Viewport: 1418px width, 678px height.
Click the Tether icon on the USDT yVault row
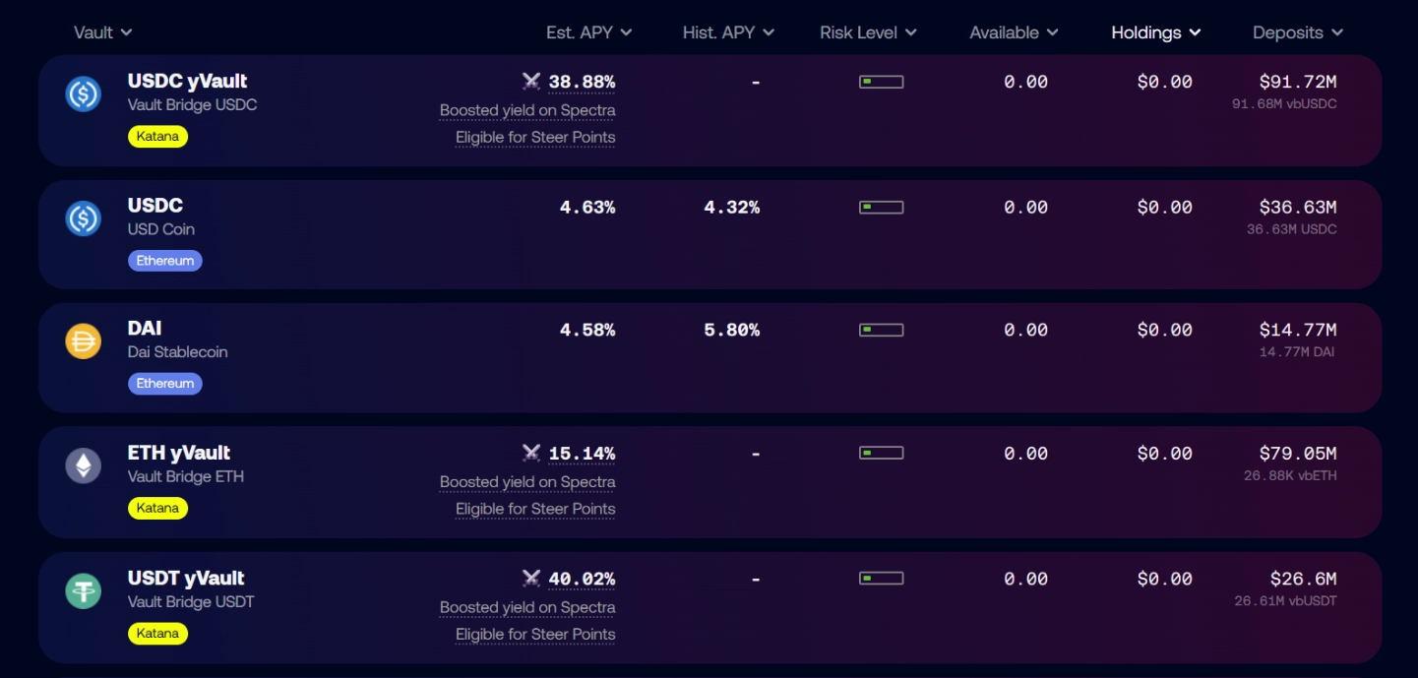[x=83, y=589]
